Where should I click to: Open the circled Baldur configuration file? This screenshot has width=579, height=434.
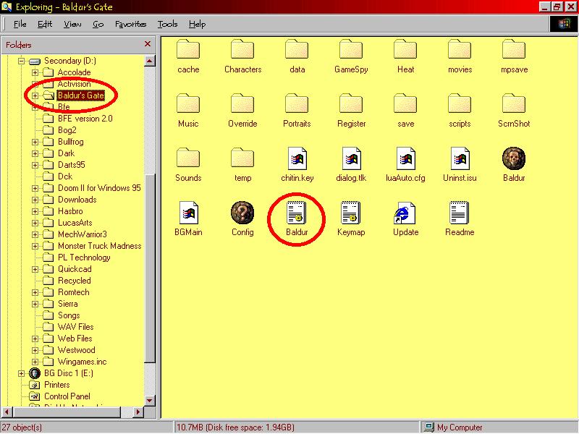point(297,213)
